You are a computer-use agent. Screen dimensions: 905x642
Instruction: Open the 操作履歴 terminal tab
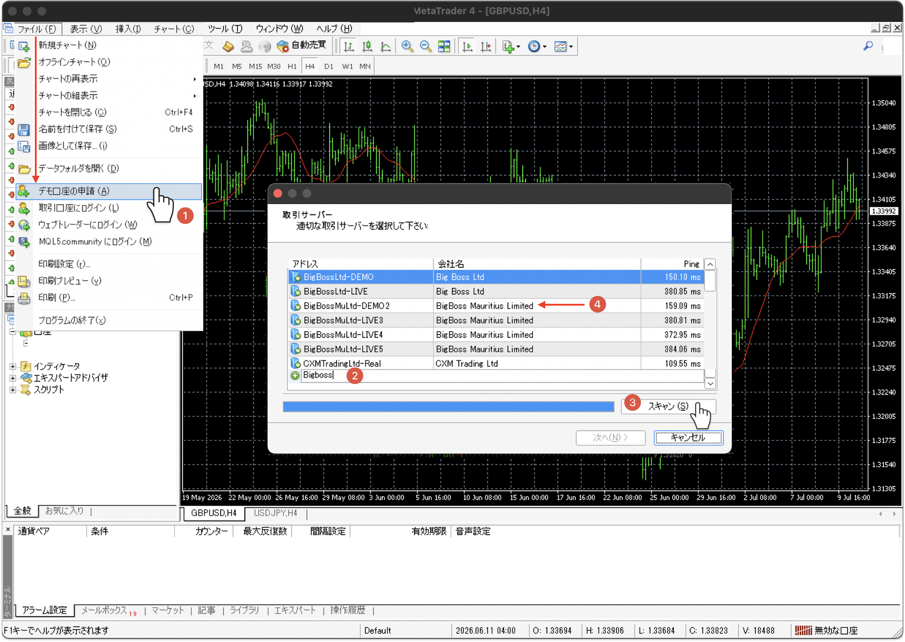(347, 610)
